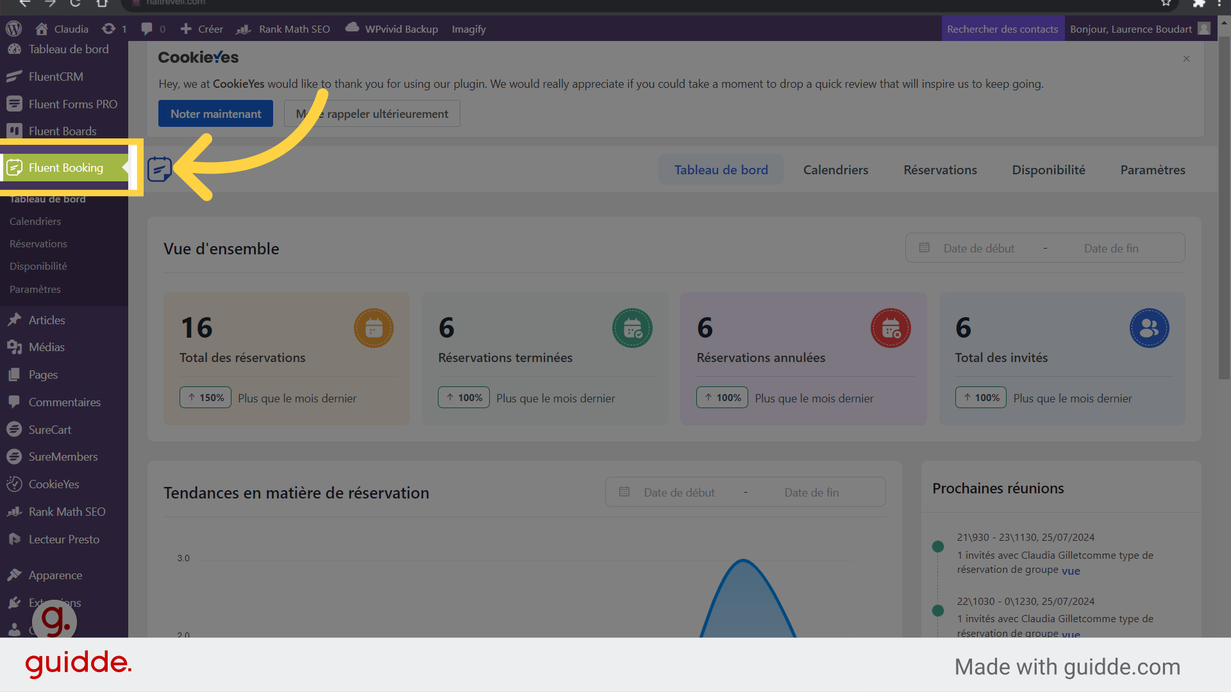Click the browser home button

pos(102,3)
